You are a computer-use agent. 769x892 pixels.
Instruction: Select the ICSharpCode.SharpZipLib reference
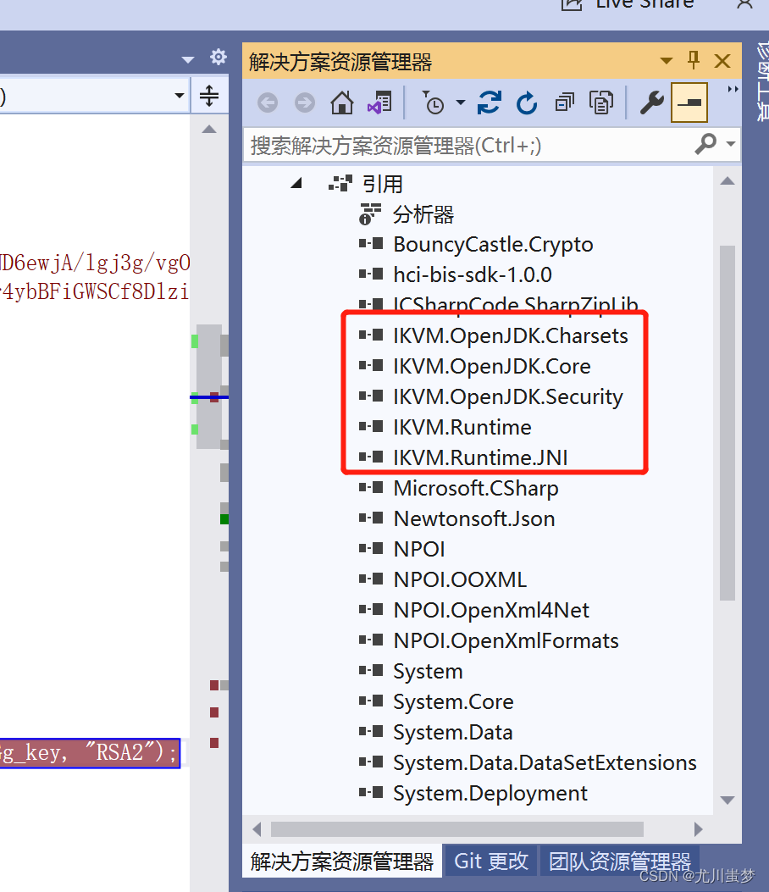(516, 305)
